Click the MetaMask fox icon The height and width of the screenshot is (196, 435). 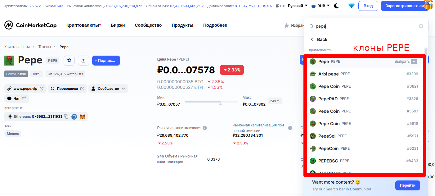(82, 116)
